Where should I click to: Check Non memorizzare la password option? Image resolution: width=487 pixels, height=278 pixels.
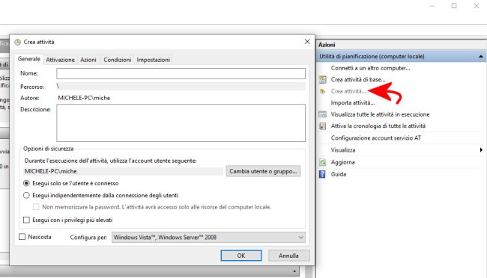point(36,207)
